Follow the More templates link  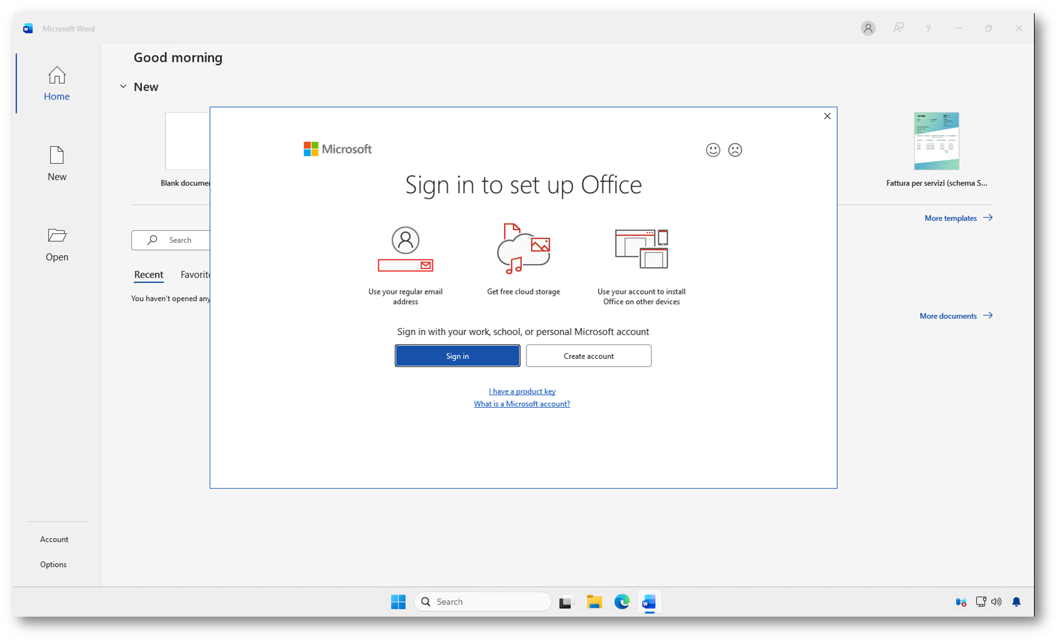point(958,218)
